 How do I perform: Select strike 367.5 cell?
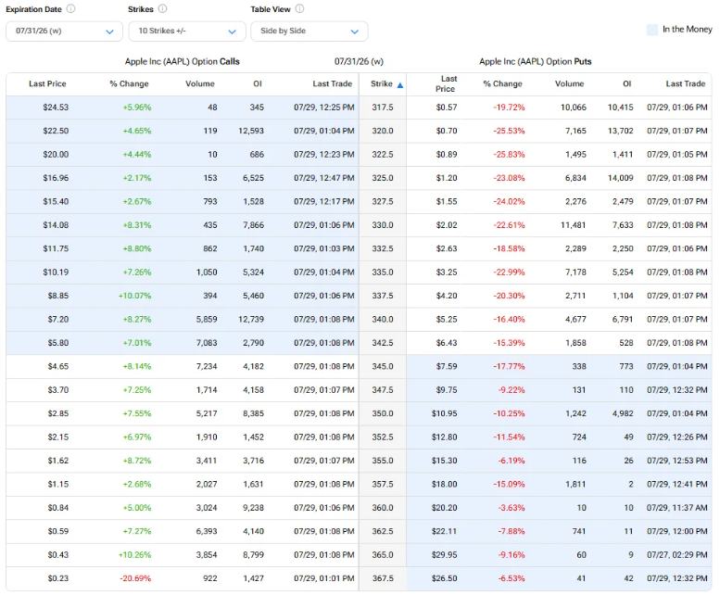[x=383, y=578]
